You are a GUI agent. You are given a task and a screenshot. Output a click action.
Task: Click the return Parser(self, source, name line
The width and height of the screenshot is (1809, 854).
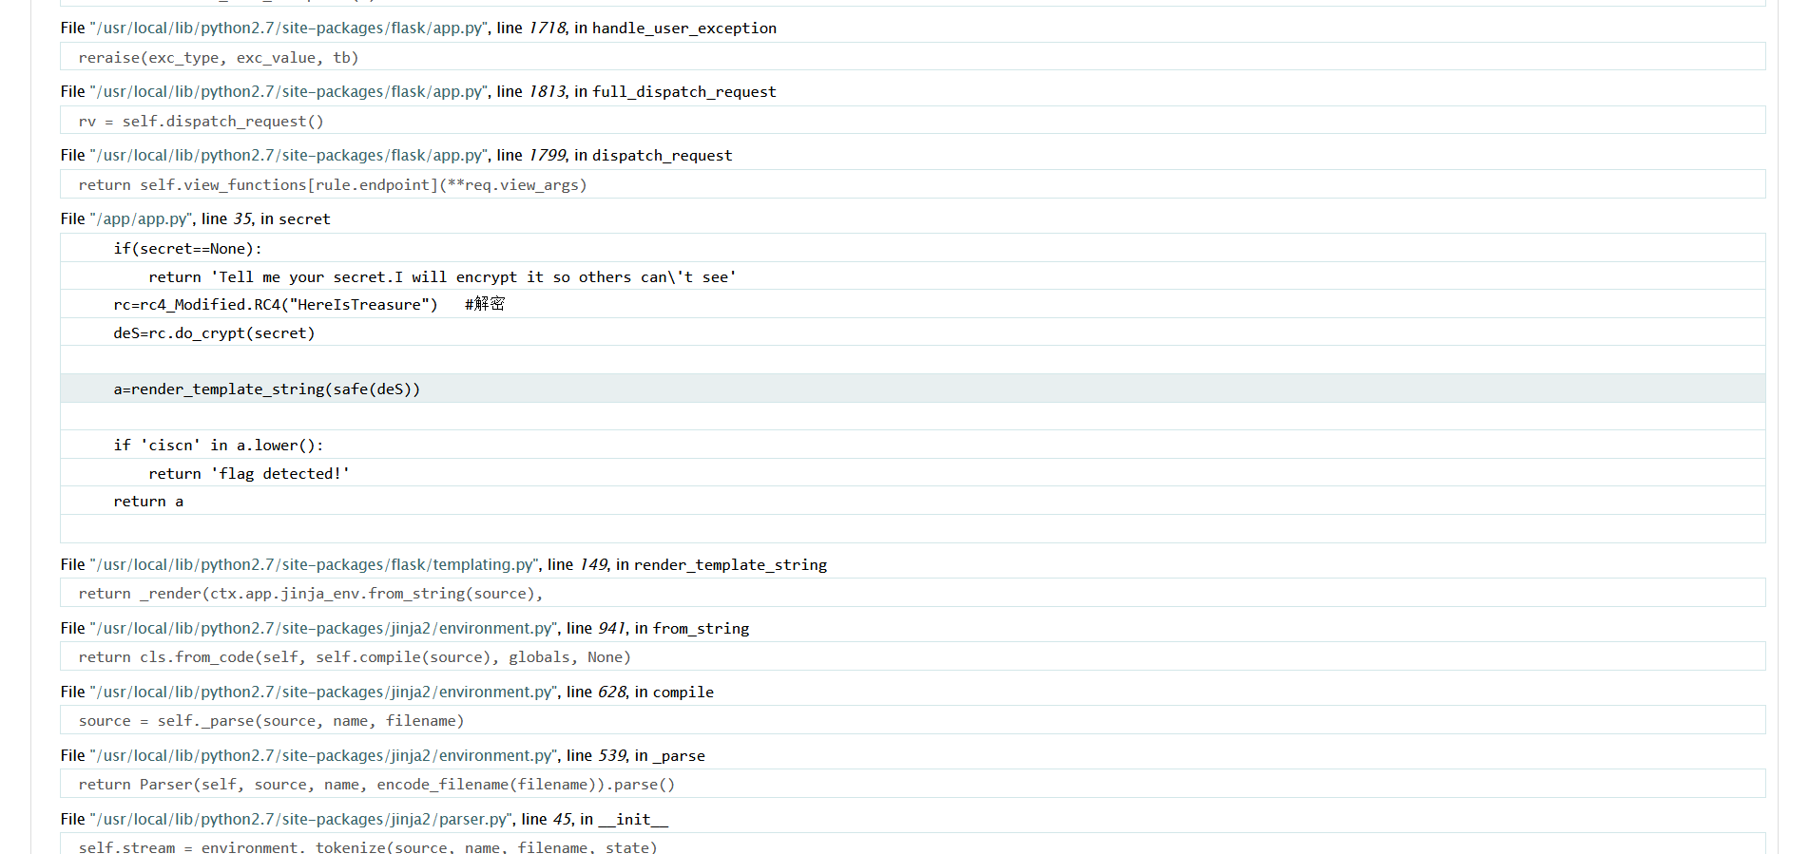[x=913, y=784]
